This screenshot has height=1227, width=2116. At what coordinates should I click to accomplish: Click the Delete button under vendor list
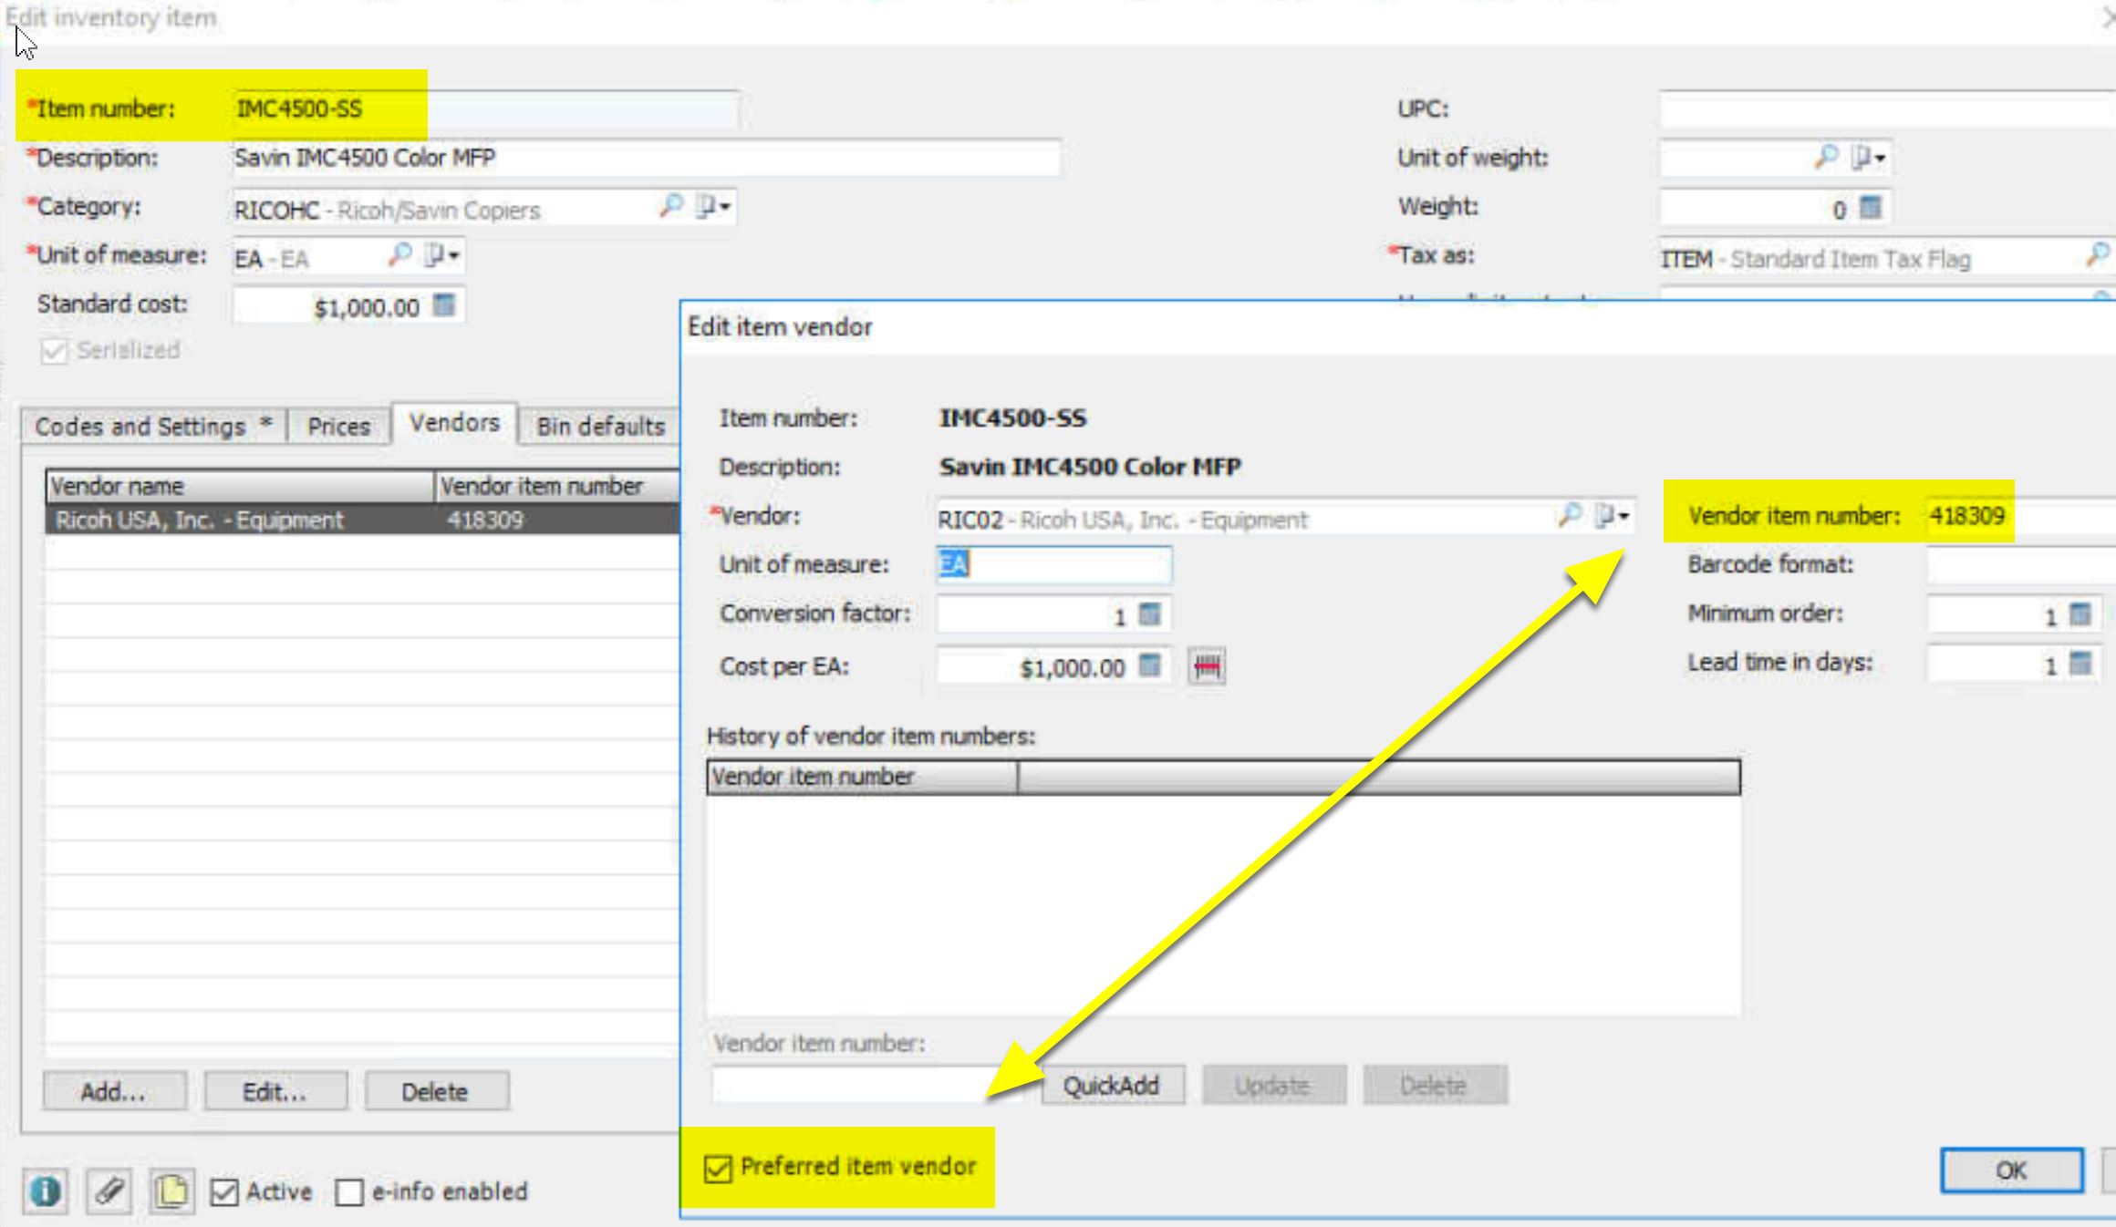click(x=436, y=1091)
